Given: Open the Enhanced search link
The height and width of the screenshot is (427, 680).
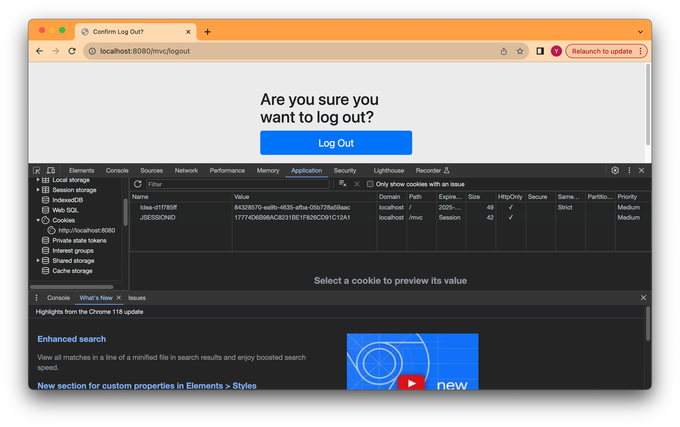Looking at the screenshot, I should 71,339.
